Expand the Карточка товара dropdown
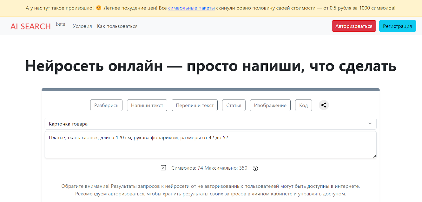422x202 pixels. pos(210,124)
